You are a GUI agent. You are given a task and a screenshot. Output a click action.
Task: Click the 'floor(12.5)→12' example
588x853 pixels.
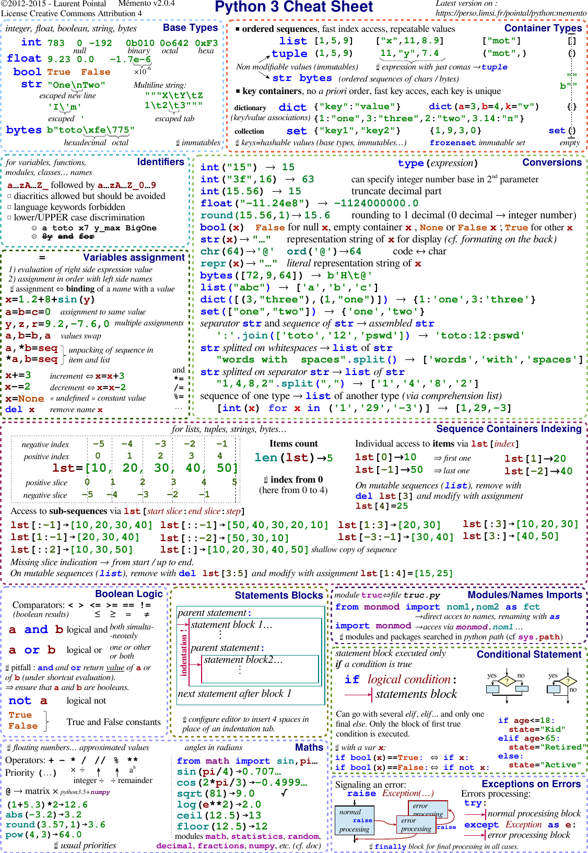[222, 826]
